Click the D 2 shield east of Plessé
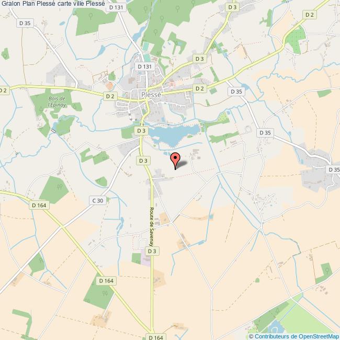The width and height of the screenshot is (340, 340). click(x=200, y=88)
